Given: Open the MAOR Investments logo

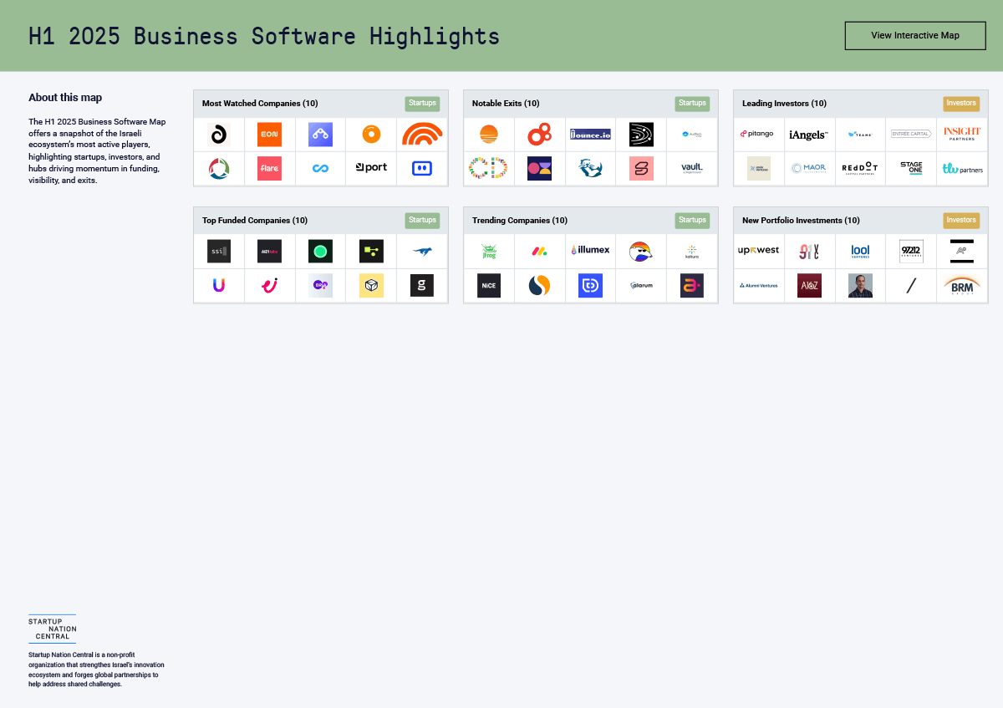Looking at the screenshot, I should click(x=809, y=168).
